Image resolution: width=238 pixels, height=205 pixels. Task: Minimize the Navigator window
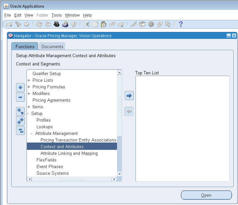(x=229, y=36)
